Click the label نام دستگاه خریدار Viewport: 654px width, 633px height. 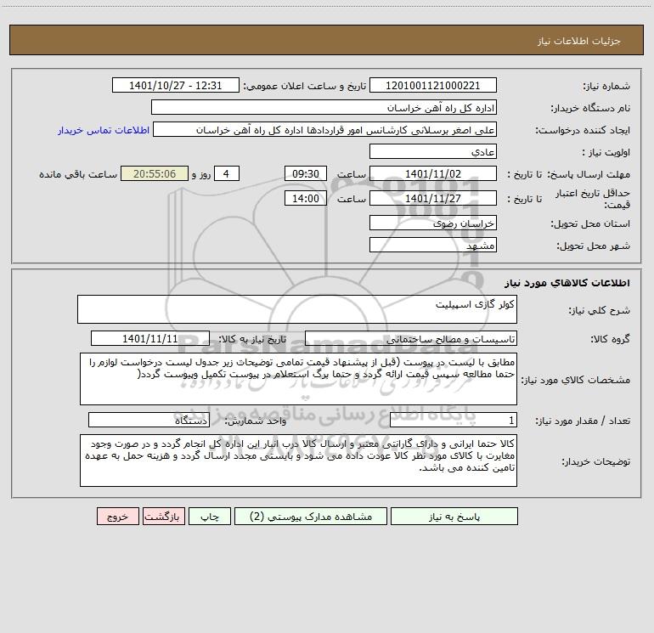[590, 109]
